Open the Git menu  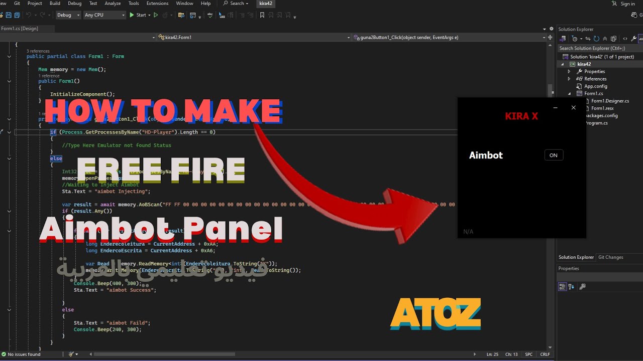pos(17,4)
